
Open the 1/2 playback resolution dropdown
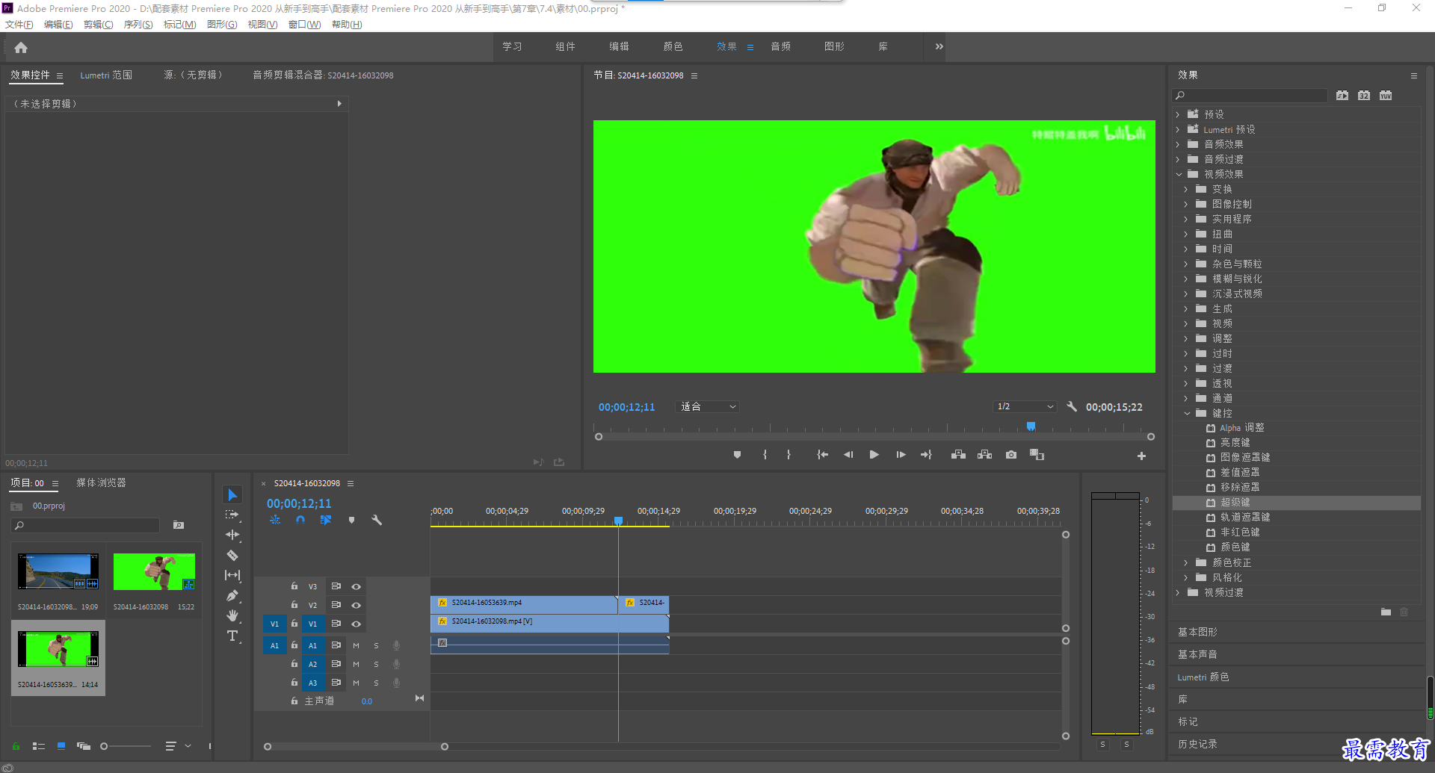click(x=1025, y=407)
